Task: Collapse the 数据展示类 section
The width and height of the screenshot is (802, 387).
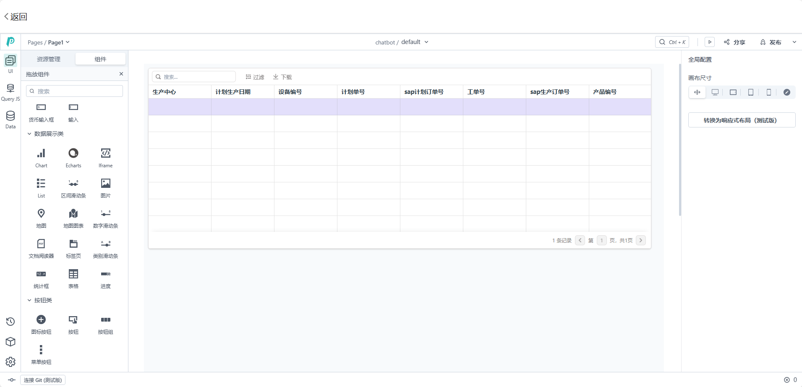Action: coord(29,134)
